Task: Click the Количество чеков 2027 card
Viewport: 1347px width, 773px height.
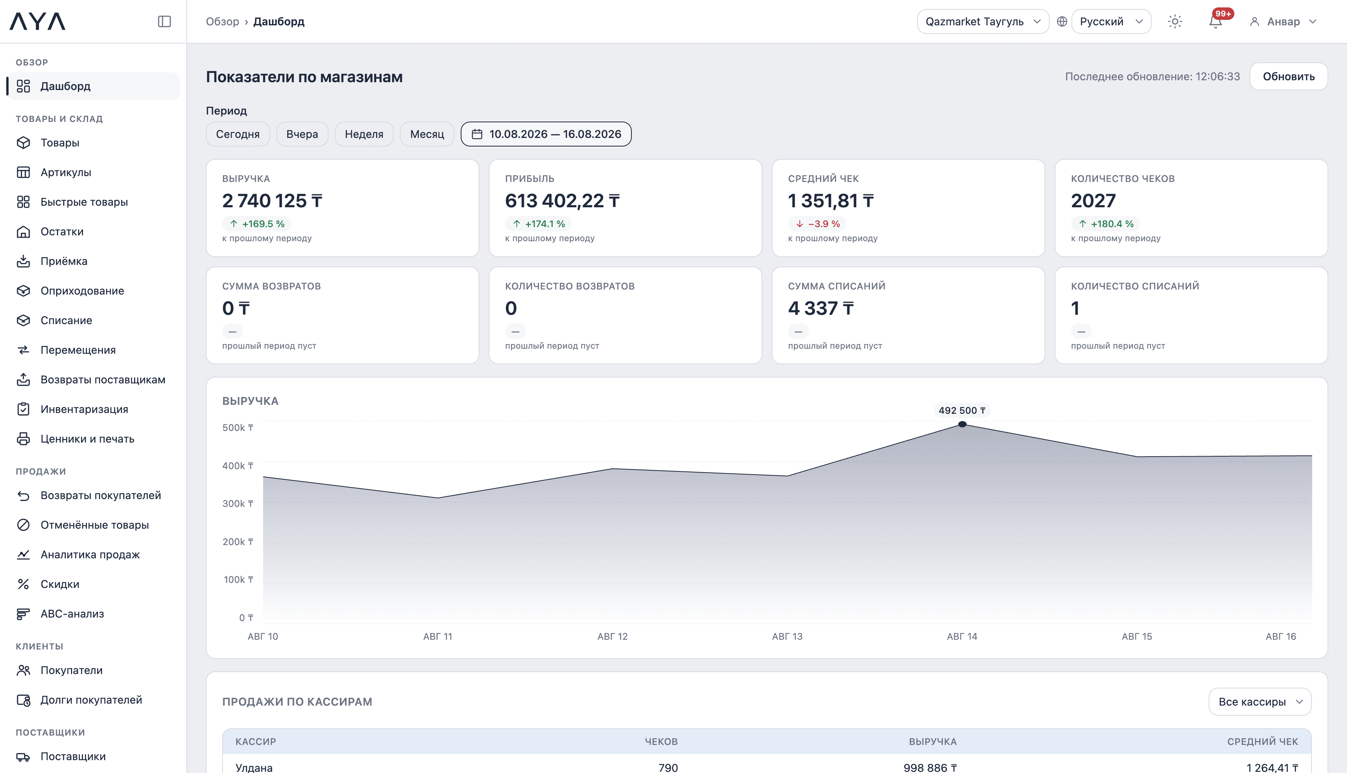Action: click(x=1191, y=208)
